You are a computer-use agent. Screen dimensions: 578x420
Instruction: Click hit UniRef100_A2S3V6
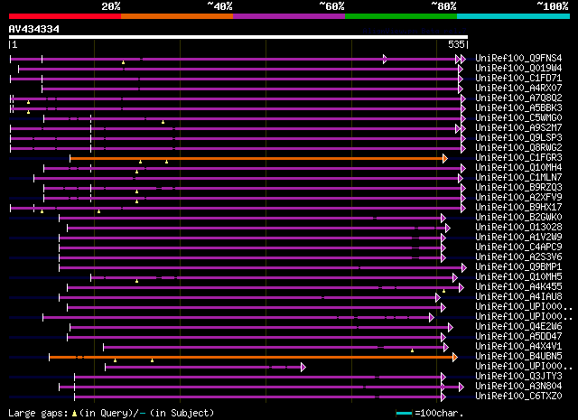pos(518,257)
